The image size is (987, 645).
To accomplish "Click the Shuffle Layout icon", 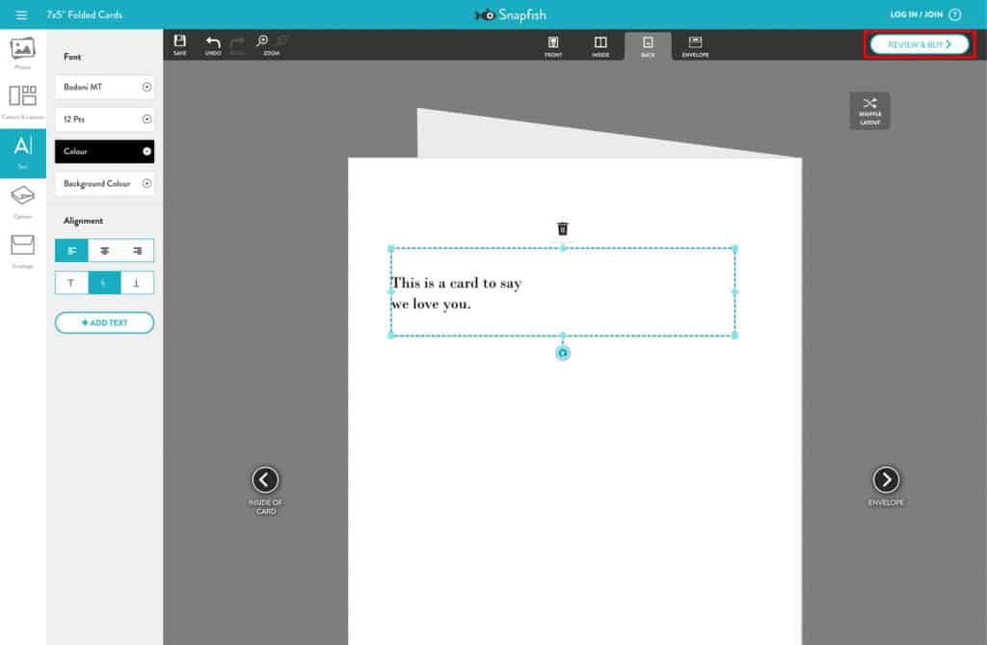I will click(x=869, y=109).
